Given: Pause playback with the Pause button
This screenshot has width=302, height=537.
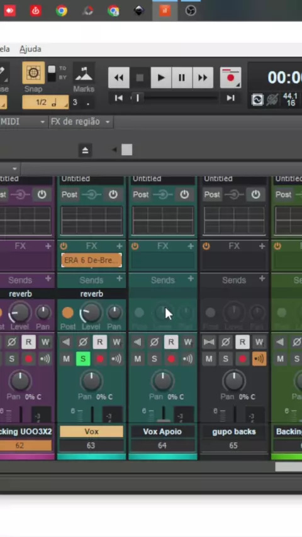Looking at the screenshot, I should tap(182, 78).
